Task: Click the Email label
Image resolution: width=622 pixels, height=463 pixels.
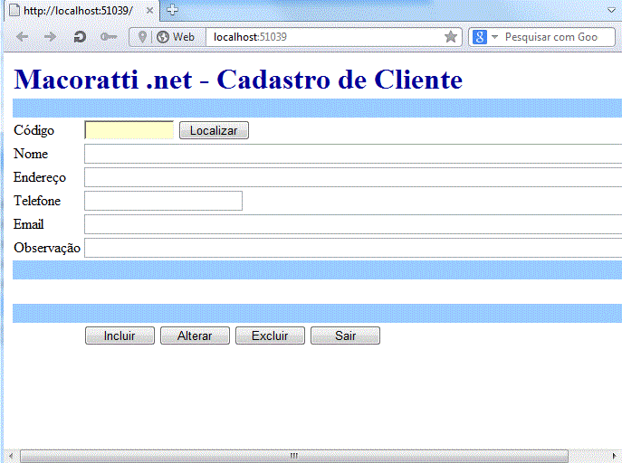Action: (x=29, y=224)
